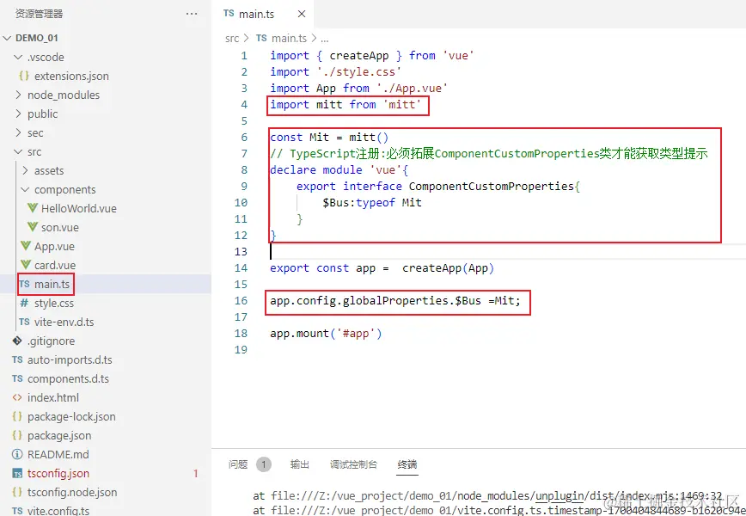Open package-lock.json in the explorer

(x=71, y=416)
